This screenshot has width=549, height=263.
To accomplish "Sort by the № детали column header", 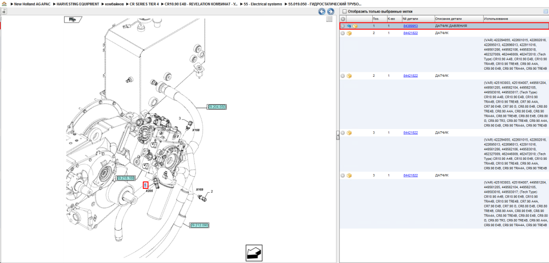I will click(x=418, y=19).
